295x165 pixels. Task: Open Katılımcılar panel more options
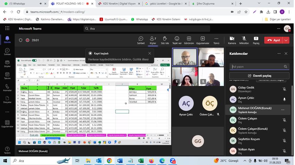(279, 54)
